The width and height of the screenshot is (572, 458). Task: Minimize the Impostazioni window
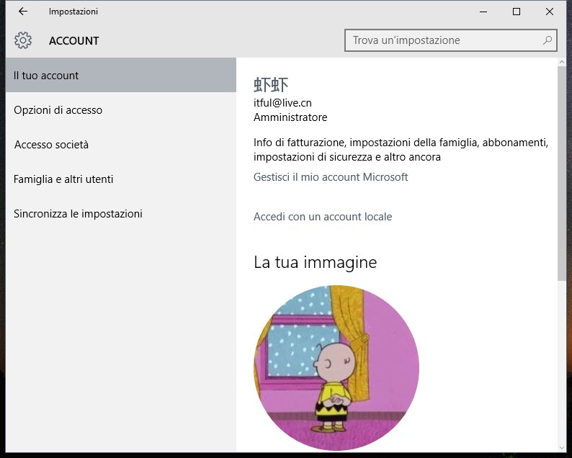click(483, 12)
